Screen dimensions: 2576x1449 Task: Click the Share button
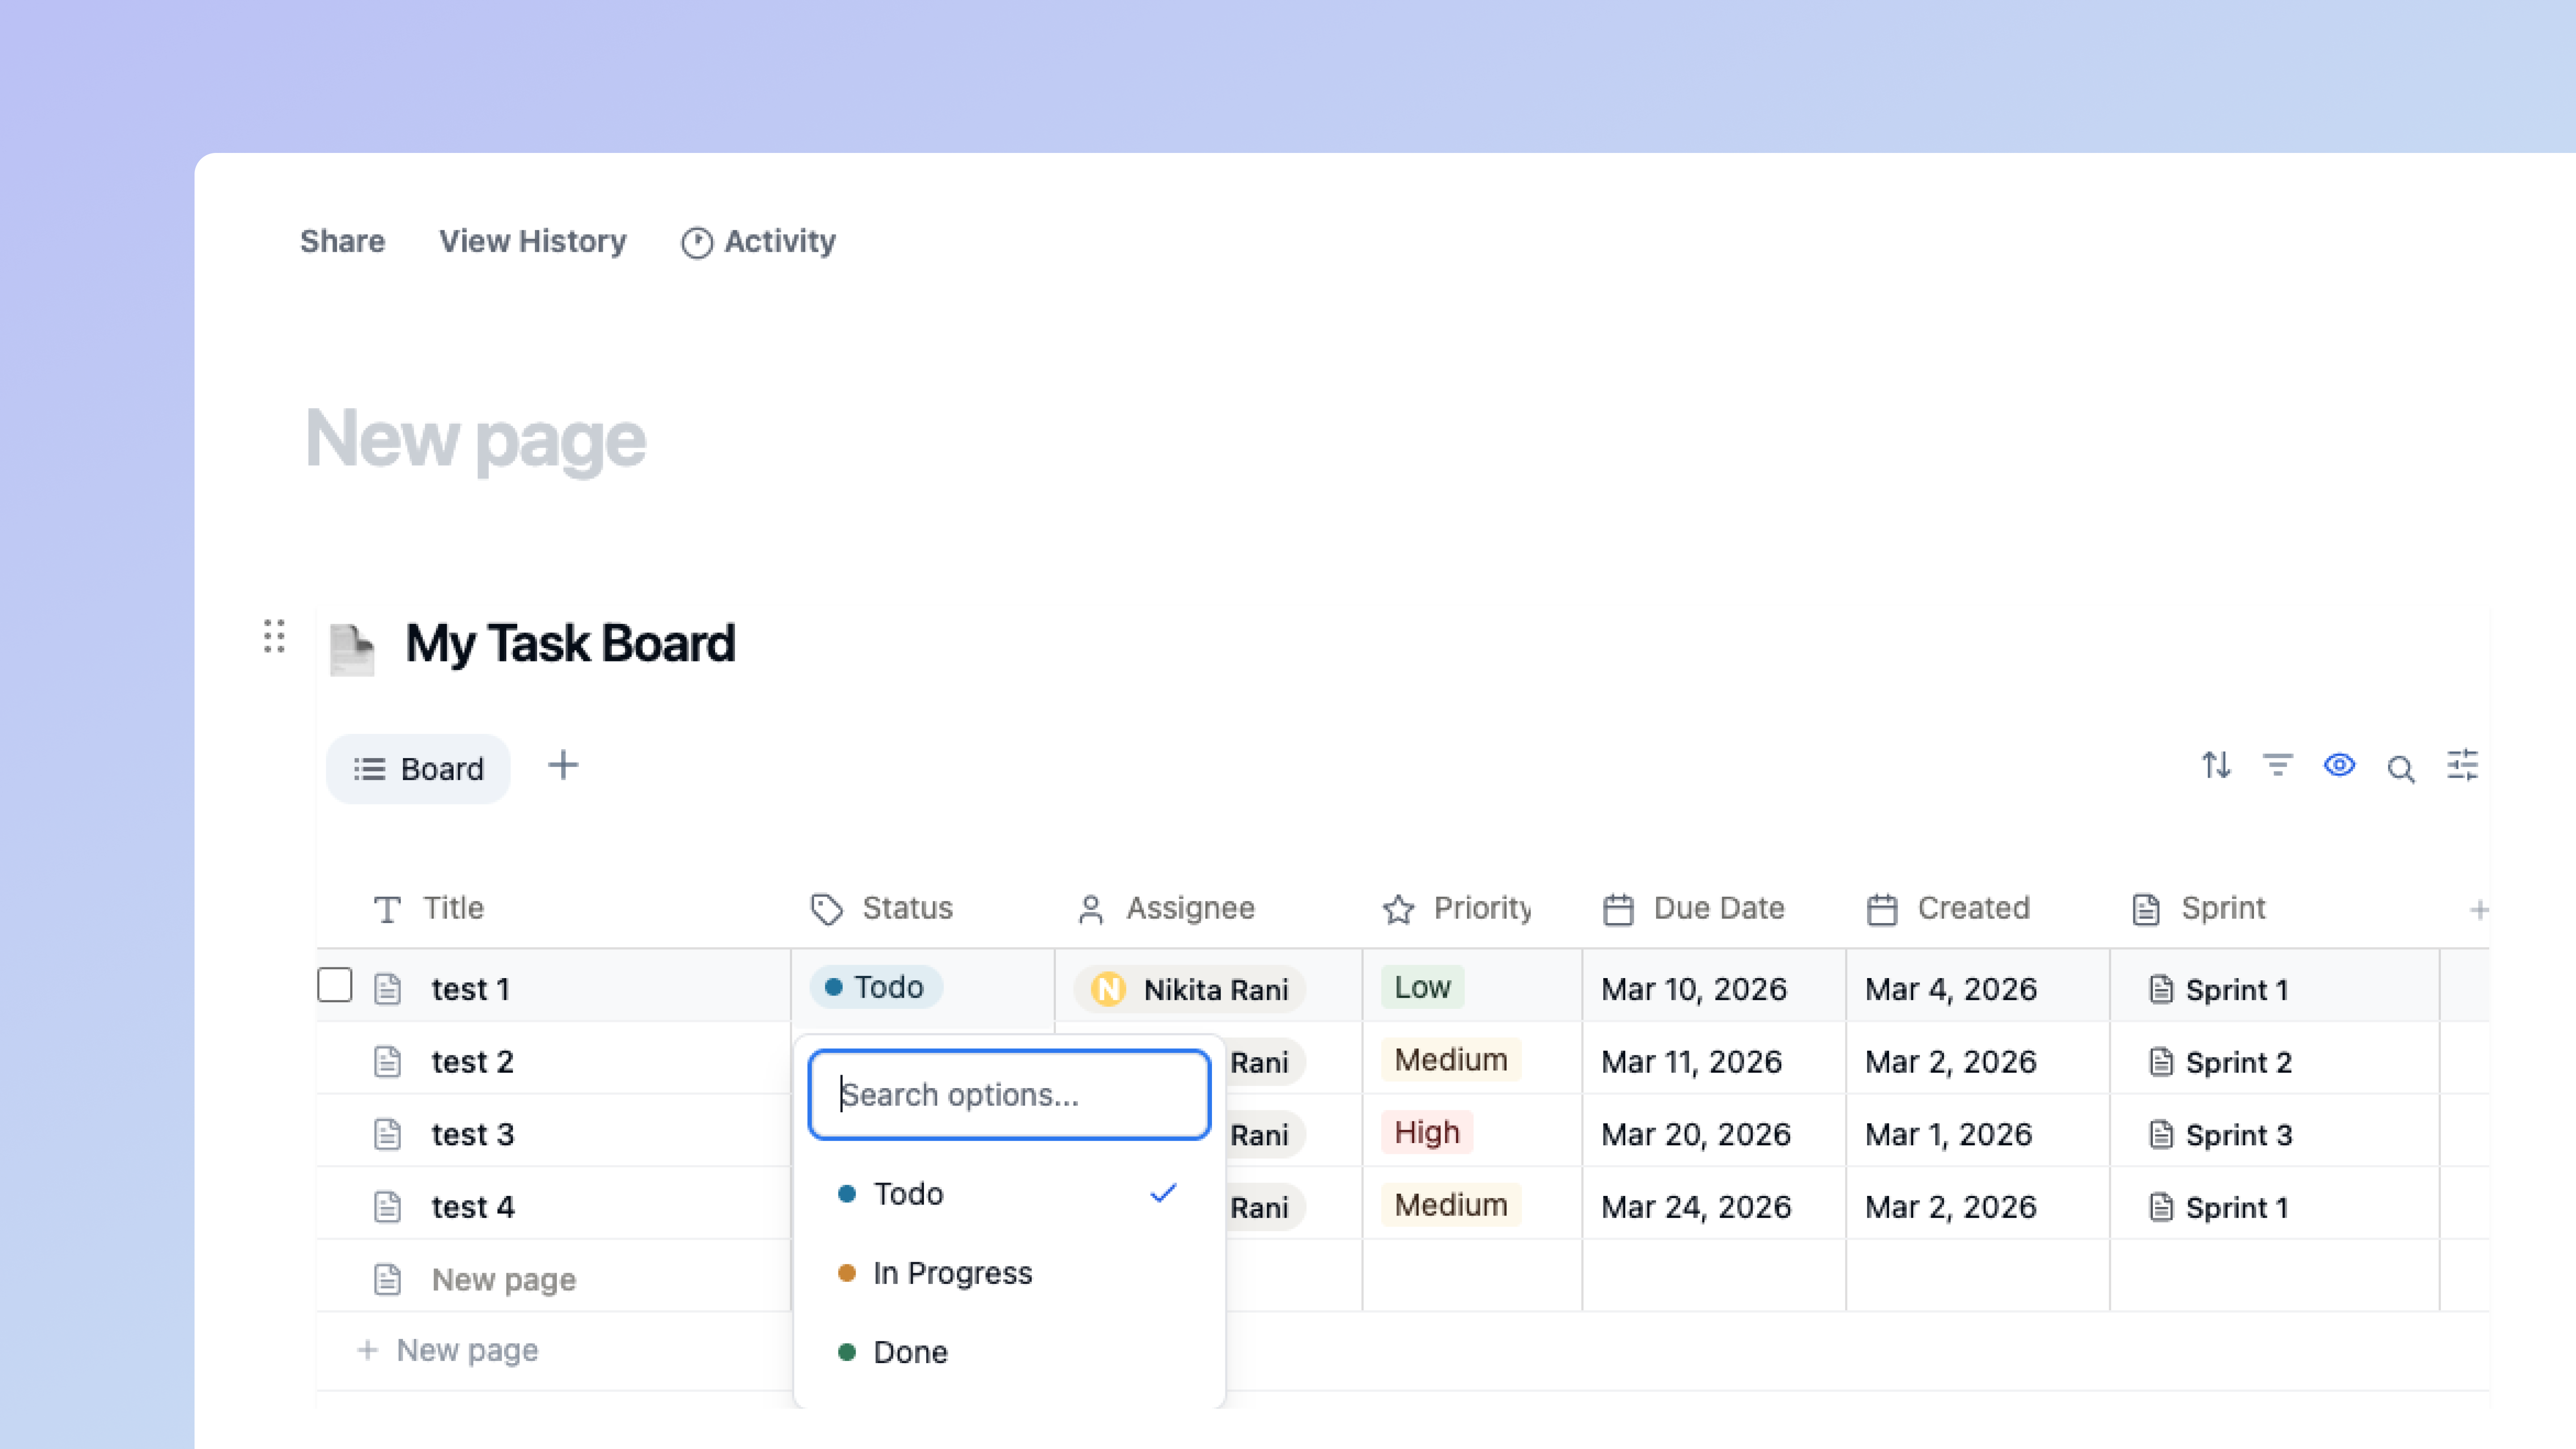[x=342, y=241]
